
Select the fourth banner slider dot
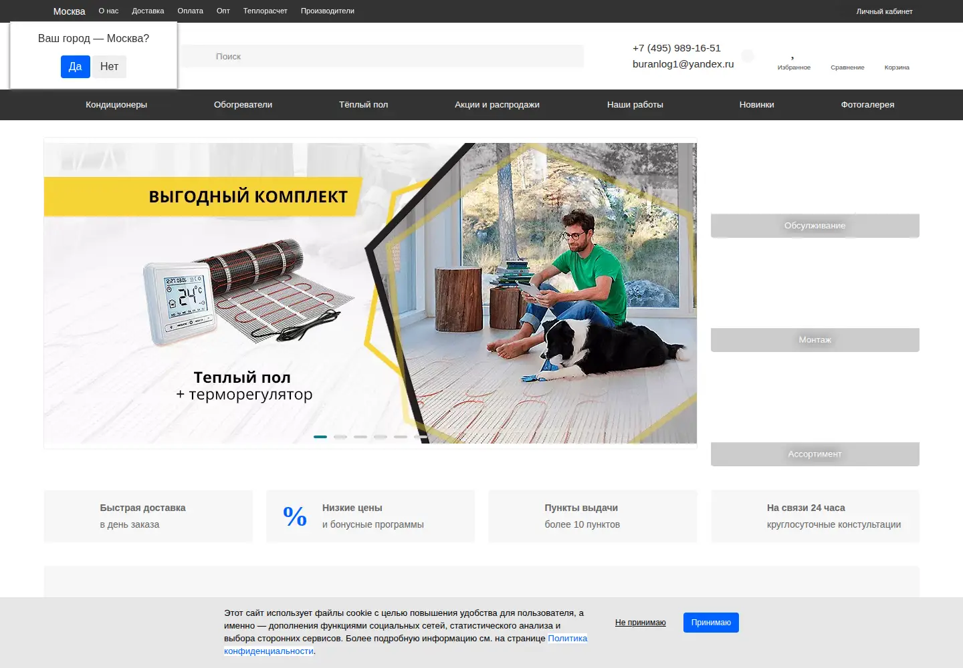pos(381,437)
